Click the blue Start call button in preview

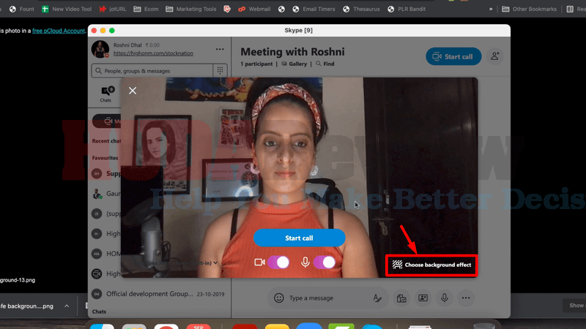299,238
